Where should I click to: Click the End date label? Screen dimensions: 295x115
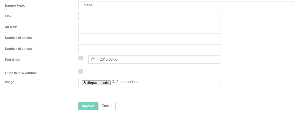coord(12,60)
